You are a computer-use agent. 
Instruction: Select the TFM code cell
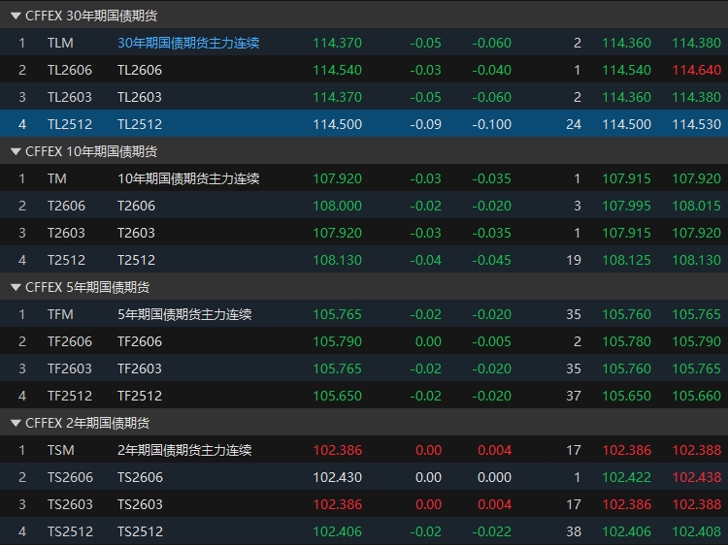coord(60,314)
